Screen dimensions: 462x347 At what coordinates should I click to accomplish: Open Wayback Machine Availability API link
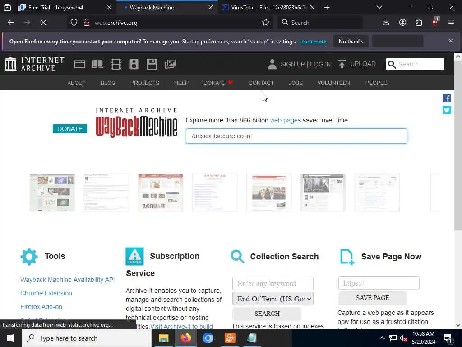68,279
